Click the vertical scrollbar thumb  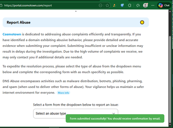click(170, 80)
